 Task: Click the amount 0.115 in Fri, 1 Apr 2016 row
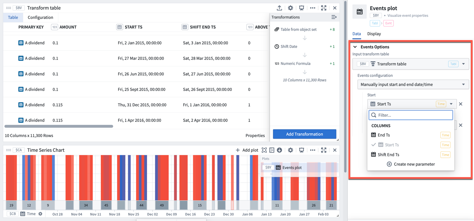tap(58, 120)
